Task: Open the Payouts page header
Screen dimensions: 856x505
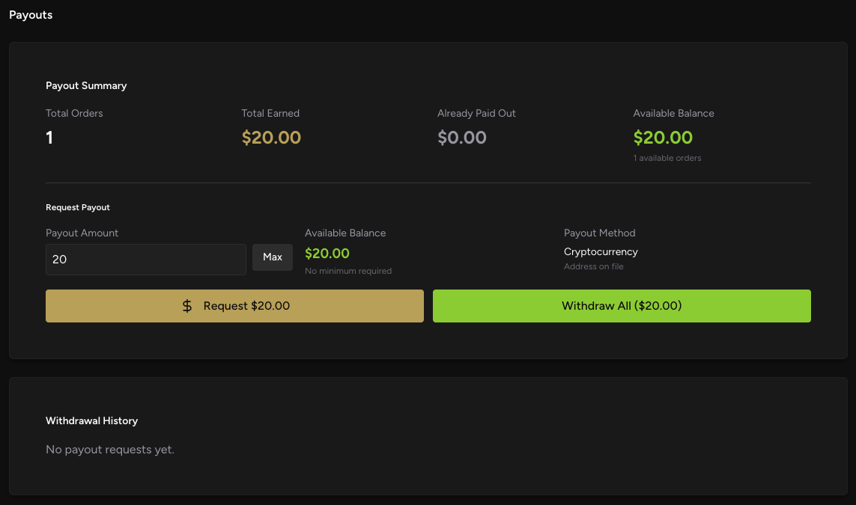Action: click(x=30, y=14)
